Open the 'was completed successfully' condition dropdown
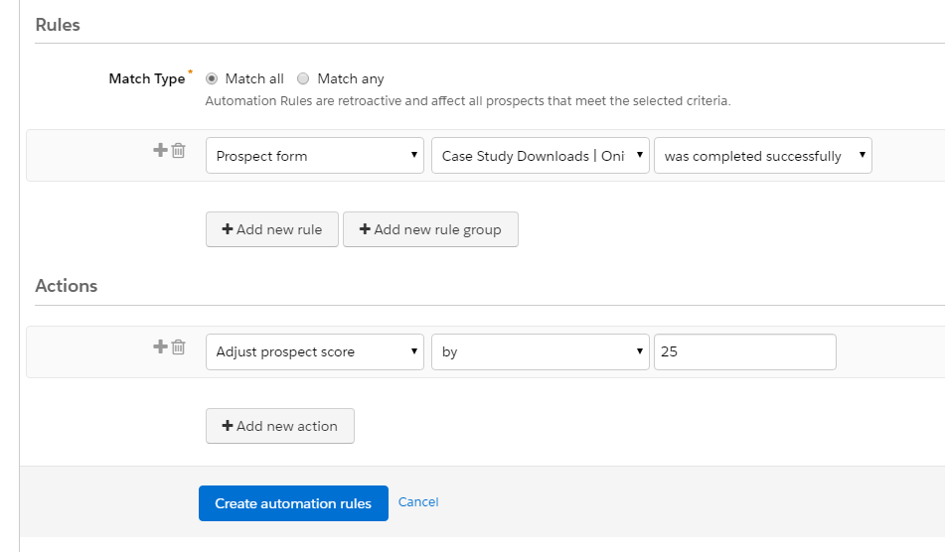This screenshot has width=945, height=552. coord(763,156)
